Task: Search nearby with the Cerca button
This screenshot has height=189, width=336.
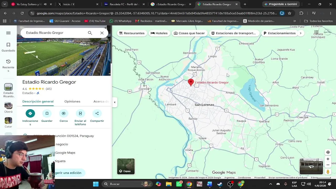Action: (x=64, y=116)
